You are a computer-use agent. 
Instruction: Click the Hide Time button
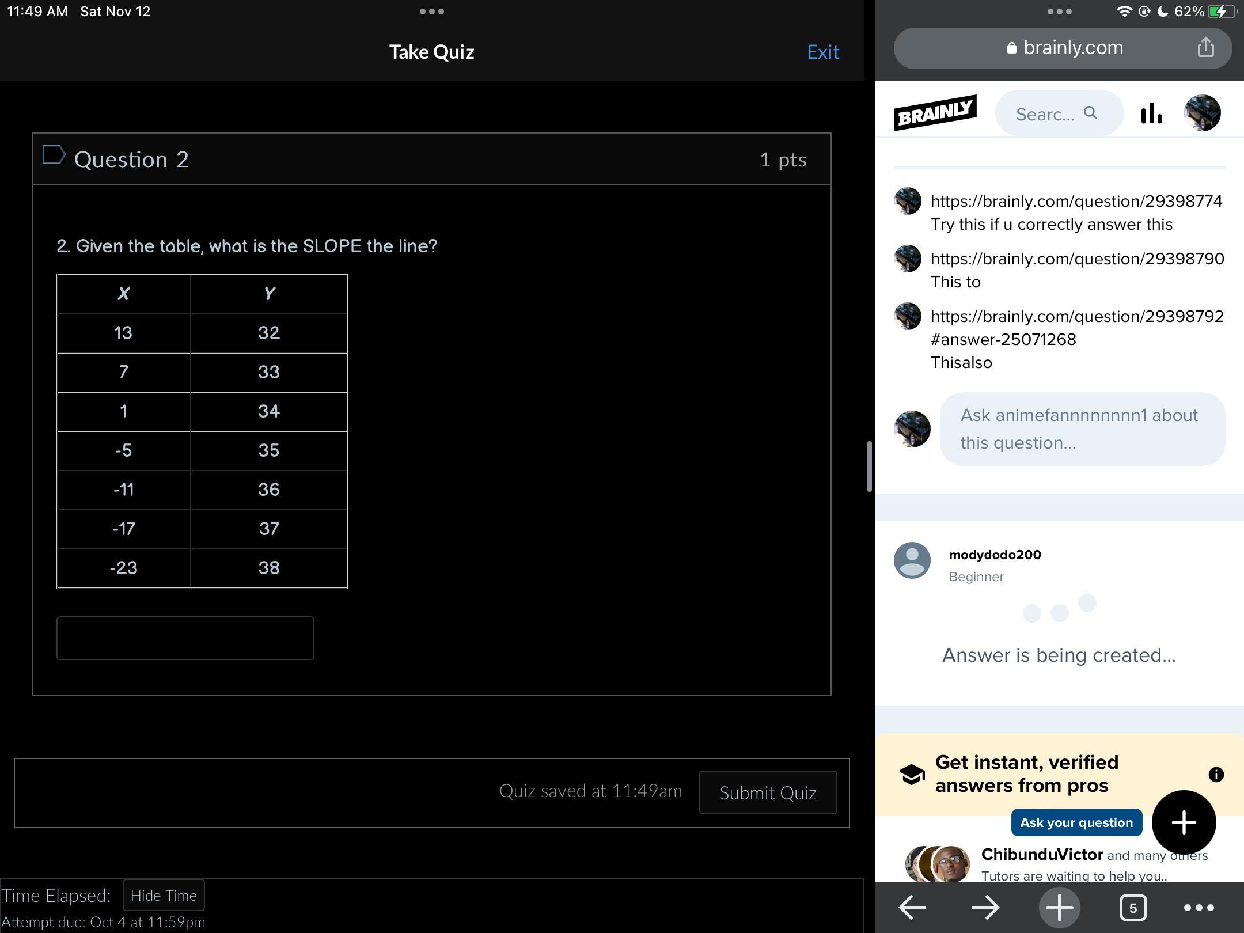click(x=164, y=896)
